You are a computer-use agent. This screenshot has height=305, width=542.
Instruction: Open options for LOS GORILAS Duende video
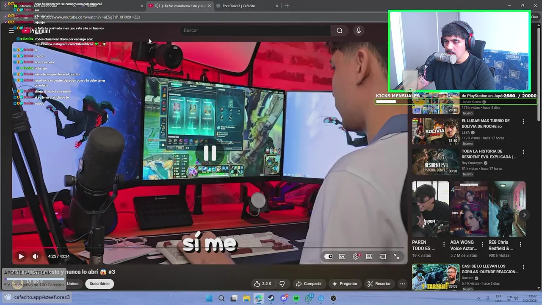[523, 267]
